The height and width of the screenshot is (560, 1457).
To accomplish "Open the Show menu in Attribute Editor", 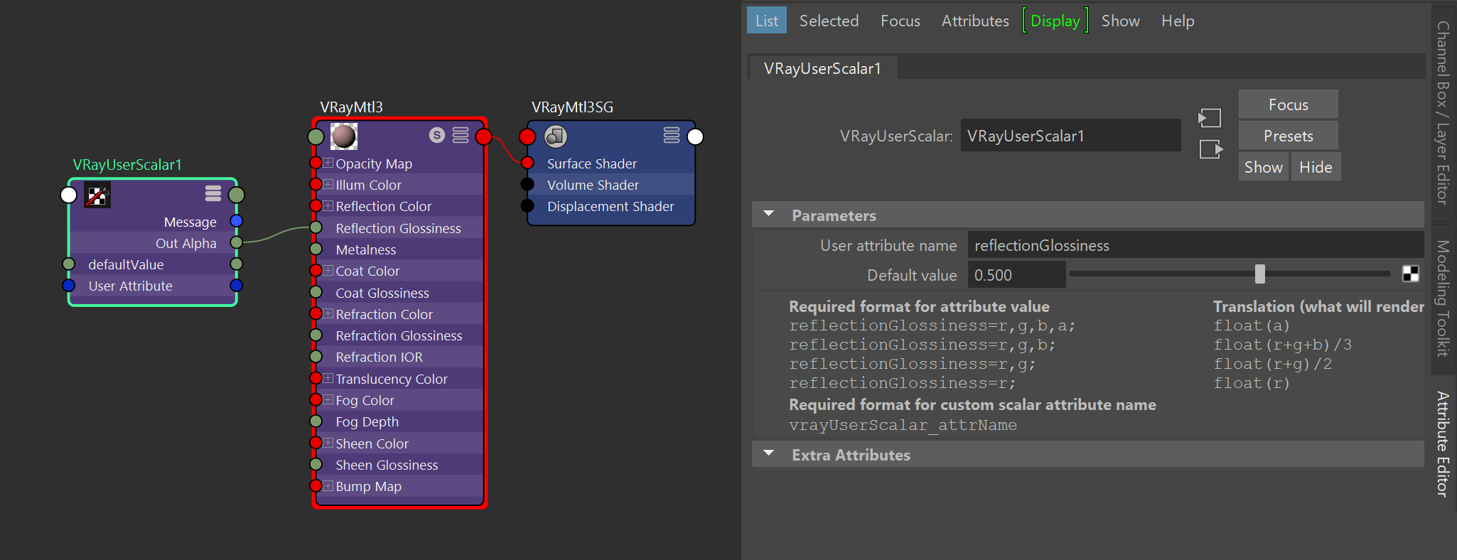I will [1121, 21].
